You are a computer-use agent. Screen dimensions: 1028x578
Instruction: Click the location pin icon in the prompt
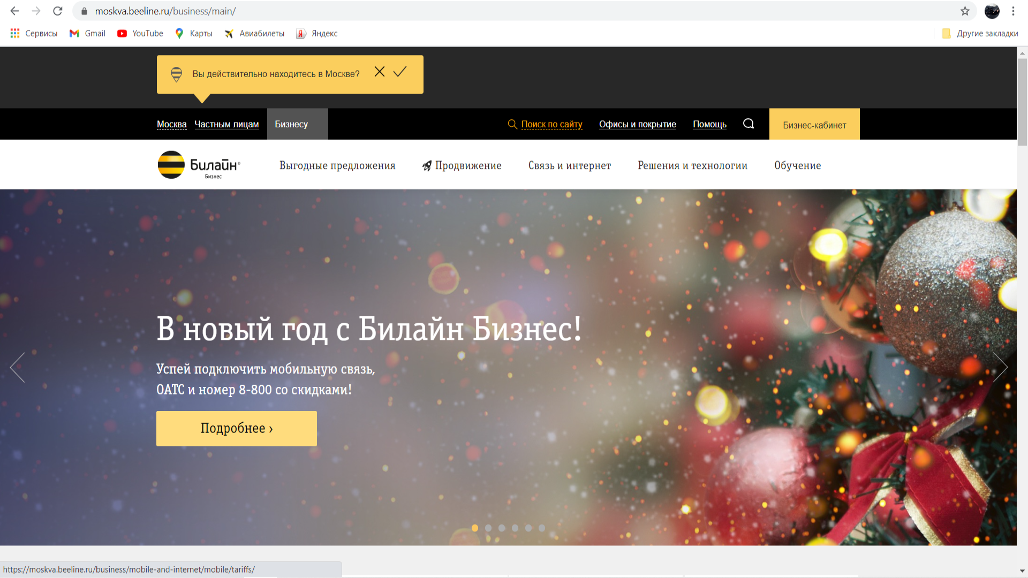(x=176, y=74)
